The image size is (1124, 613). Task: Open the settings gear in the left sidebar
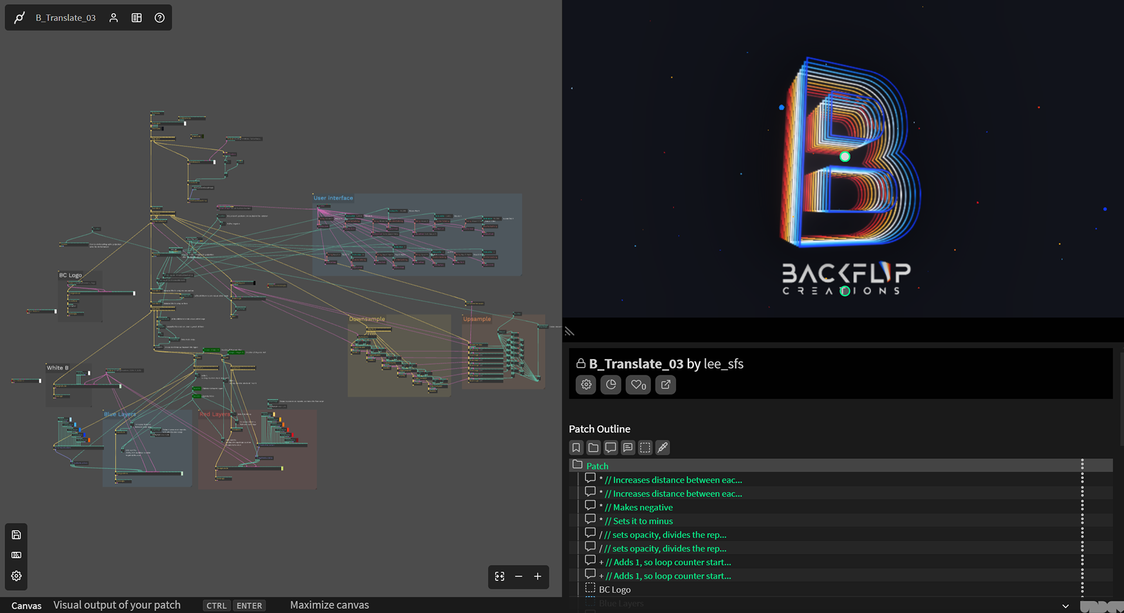click(16, 576)
